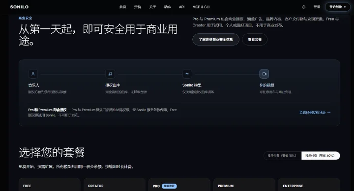
Task: Open the API nav item
Action: tap(182, 7)
